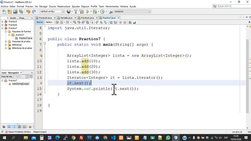
Task: Open FileZilla from the taskbar
Action: pyautogui.click(x=81, y=137)
